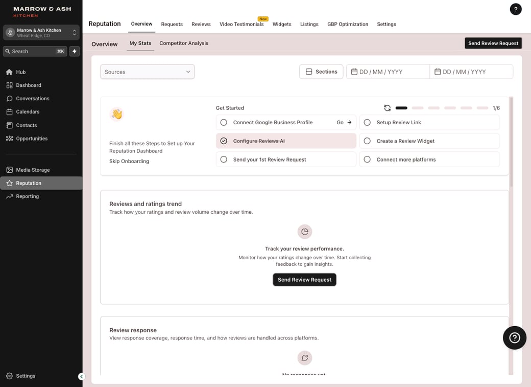Open Media Storage image icon
Screen dimensions: 531x387
(x=9, y=170)
